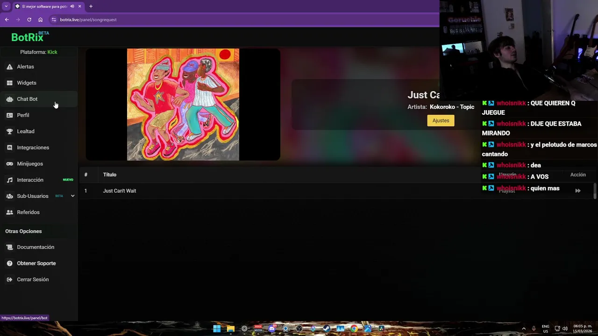Click the Alertas warning triangle icon
Screen dimensions: 598x336
pyautogui.click(x=9, y=67)
